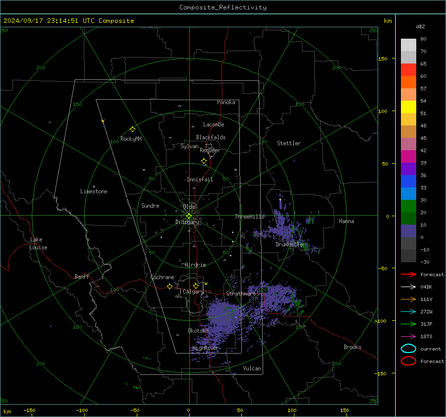Click the RedDeer city label
446x417 pixels.
click(x=210, y=150)
